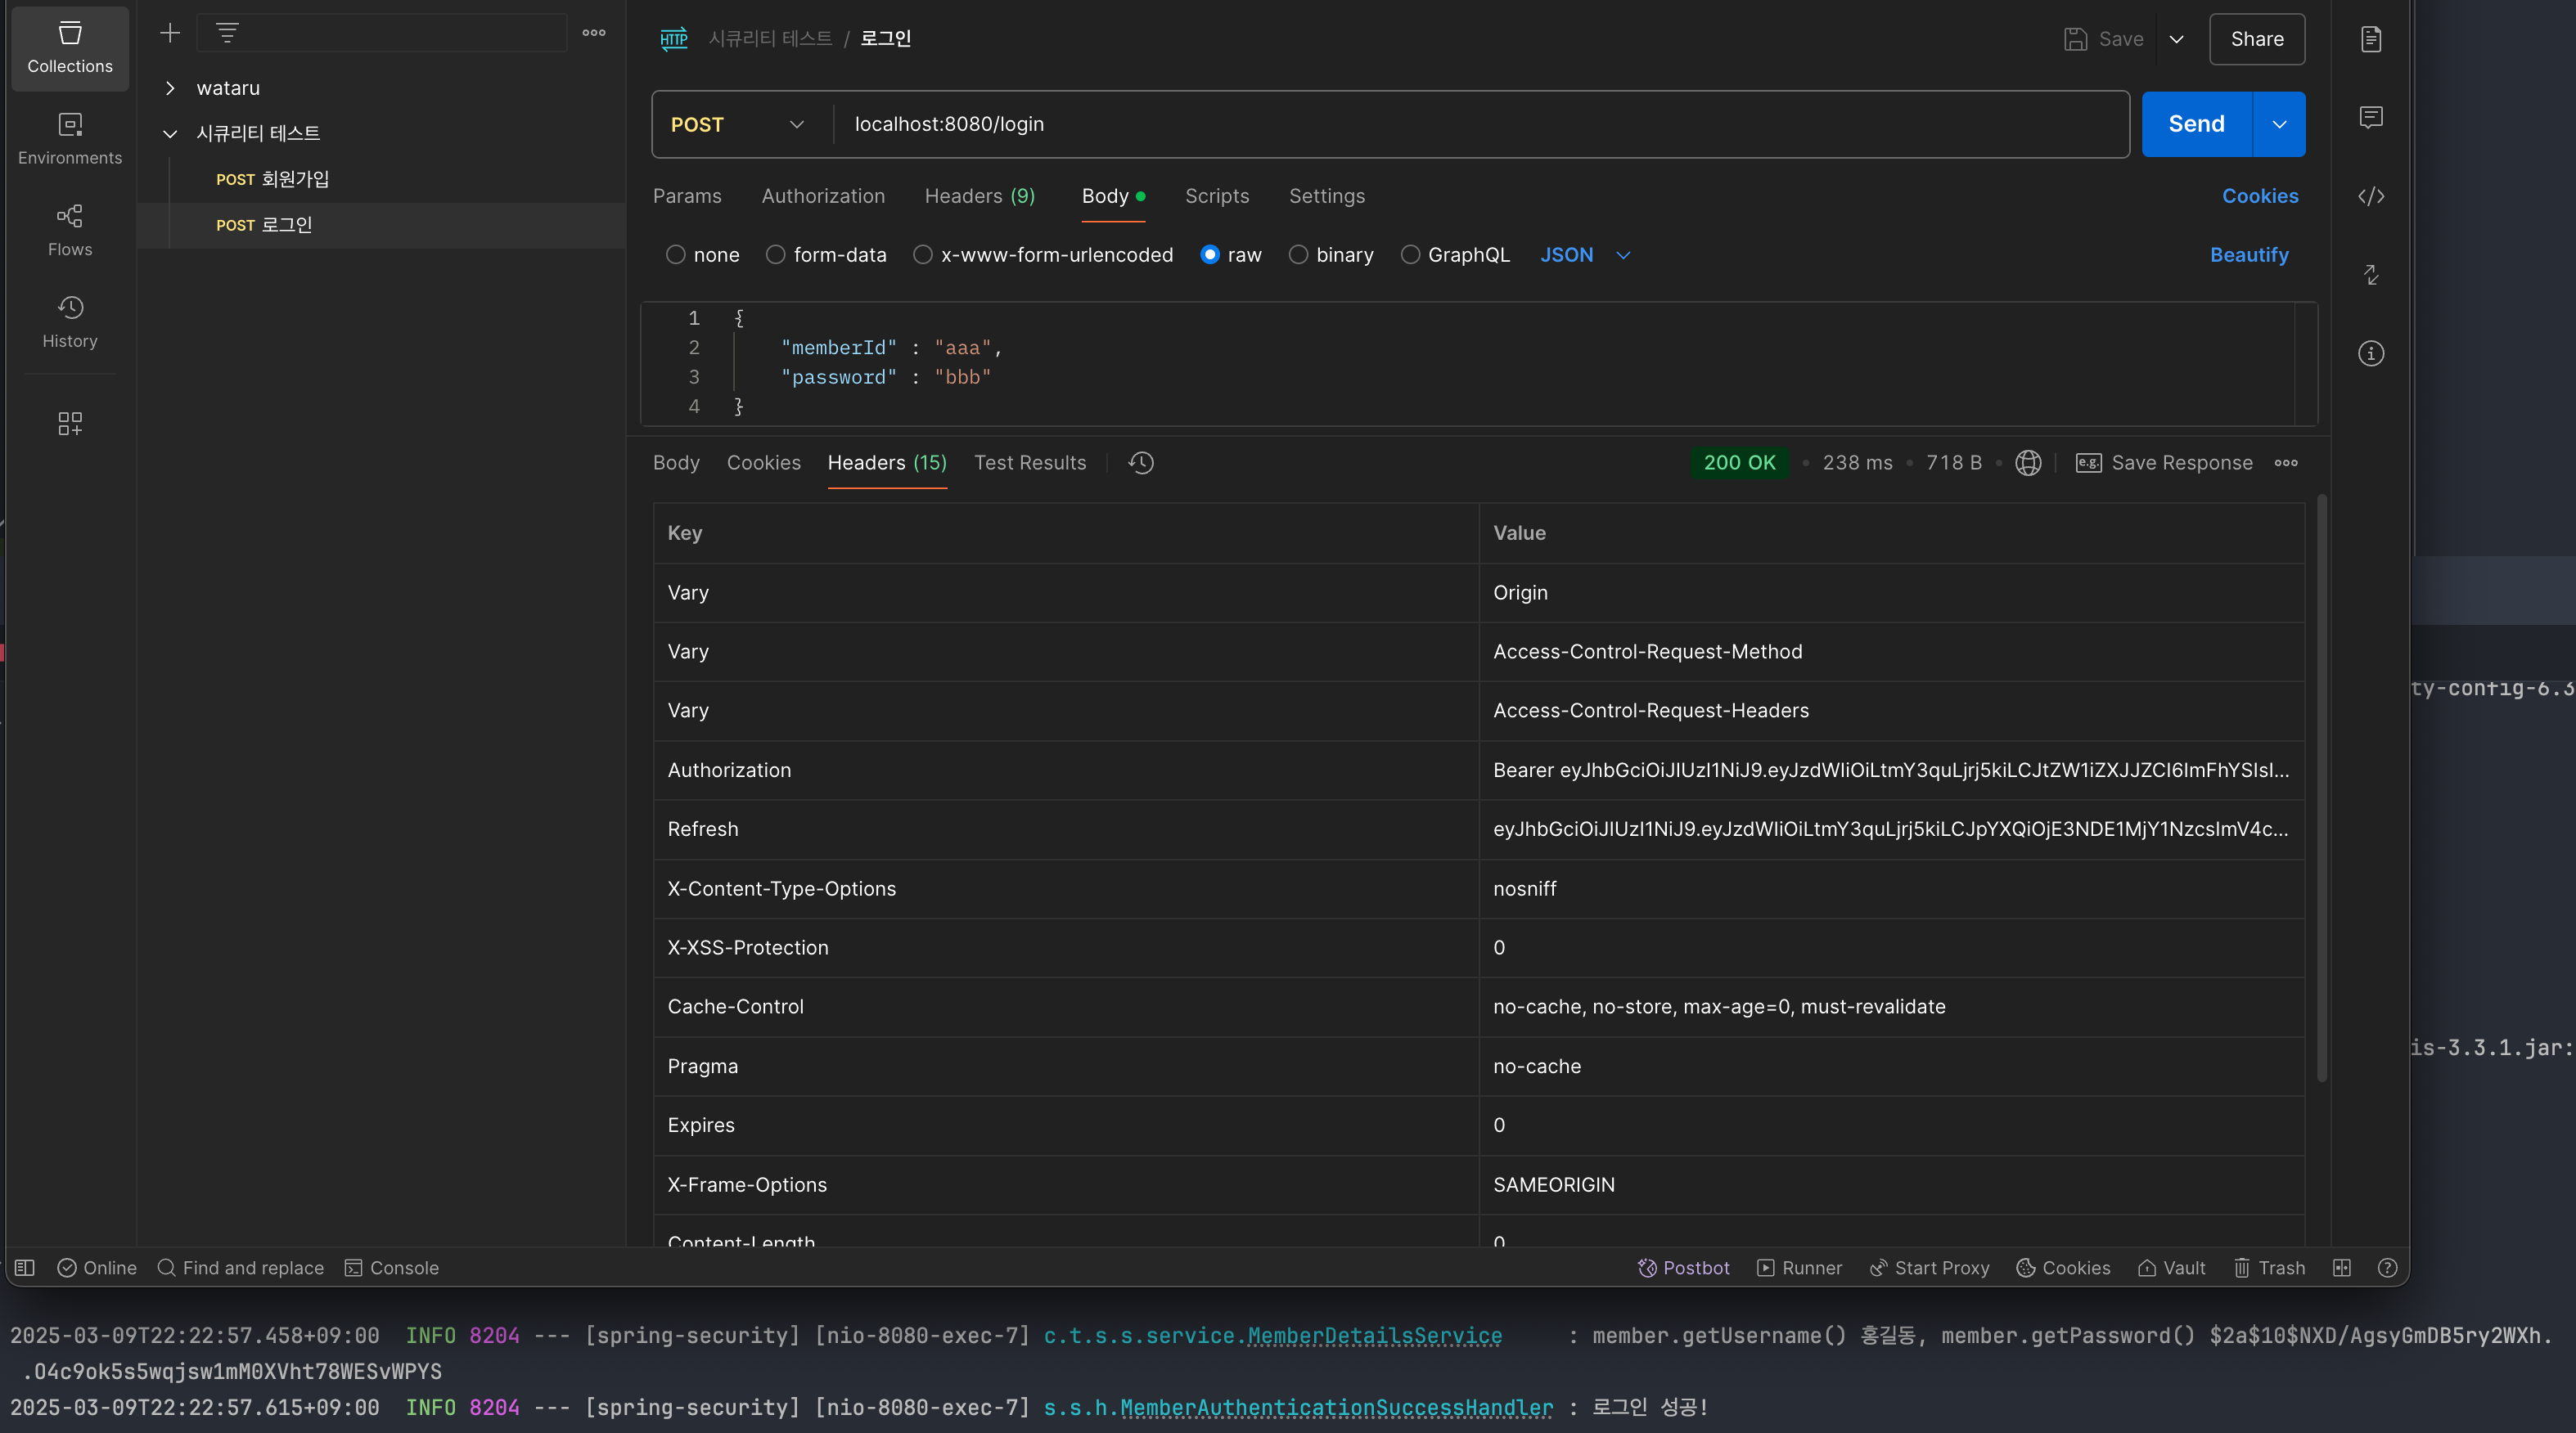The image size is (2576, 1433).
Task: Select the binary body radio button
Action: (x=1298, y=255)
